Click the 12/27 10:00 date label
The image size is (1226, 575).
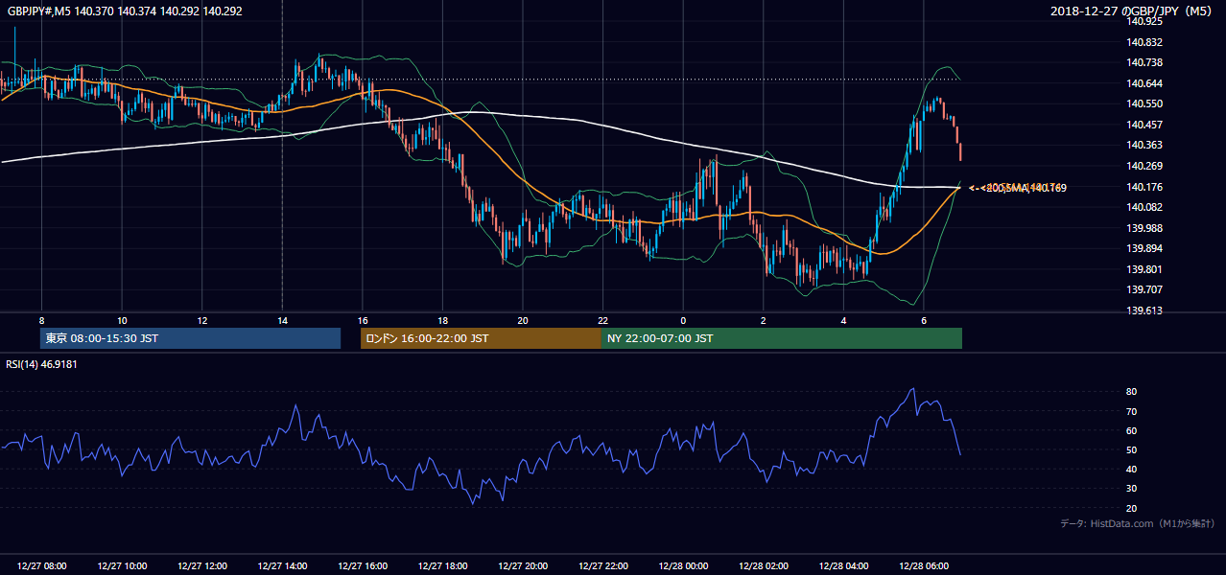(122, 565)
